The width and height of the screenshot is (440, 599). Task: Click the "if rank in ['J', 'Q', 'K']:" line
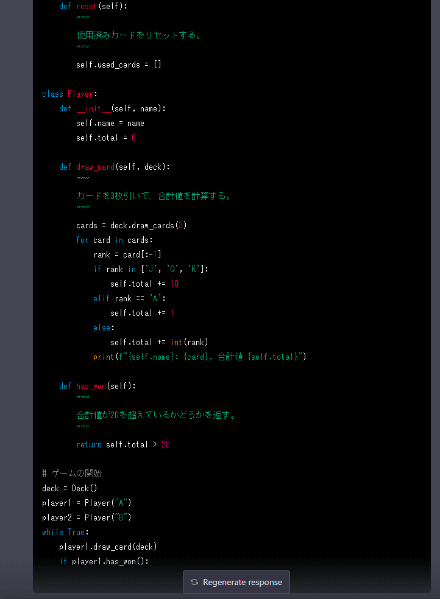point(151,269)
